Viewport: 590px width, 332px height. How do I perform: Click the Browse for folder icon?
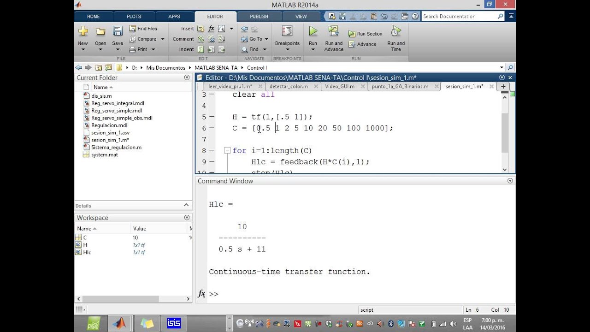(108, 67)
